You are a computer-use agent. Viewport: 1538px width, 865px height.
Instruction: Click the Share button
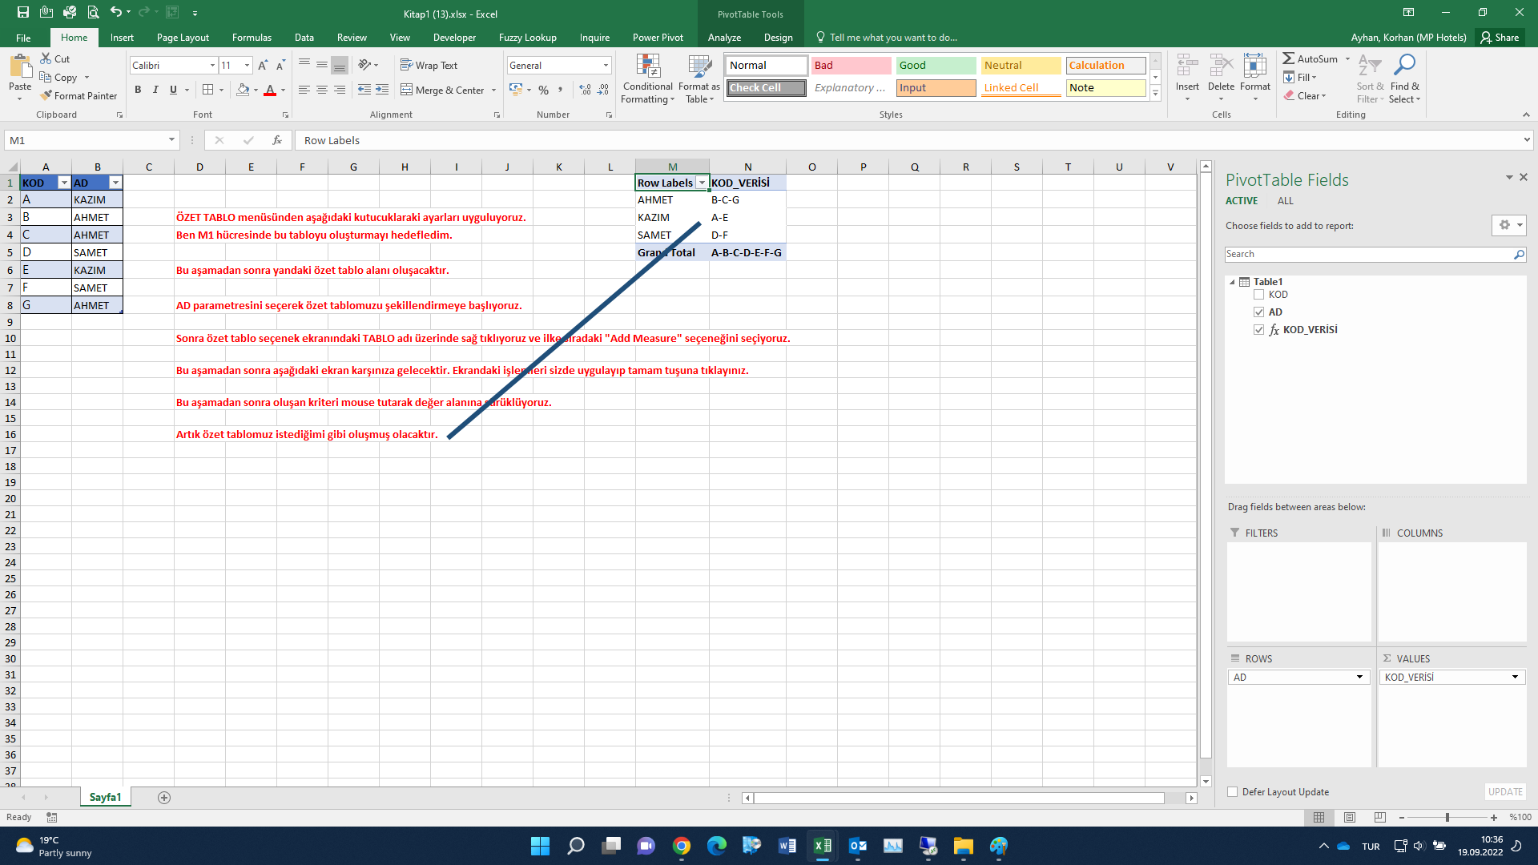pos(1500,38)
